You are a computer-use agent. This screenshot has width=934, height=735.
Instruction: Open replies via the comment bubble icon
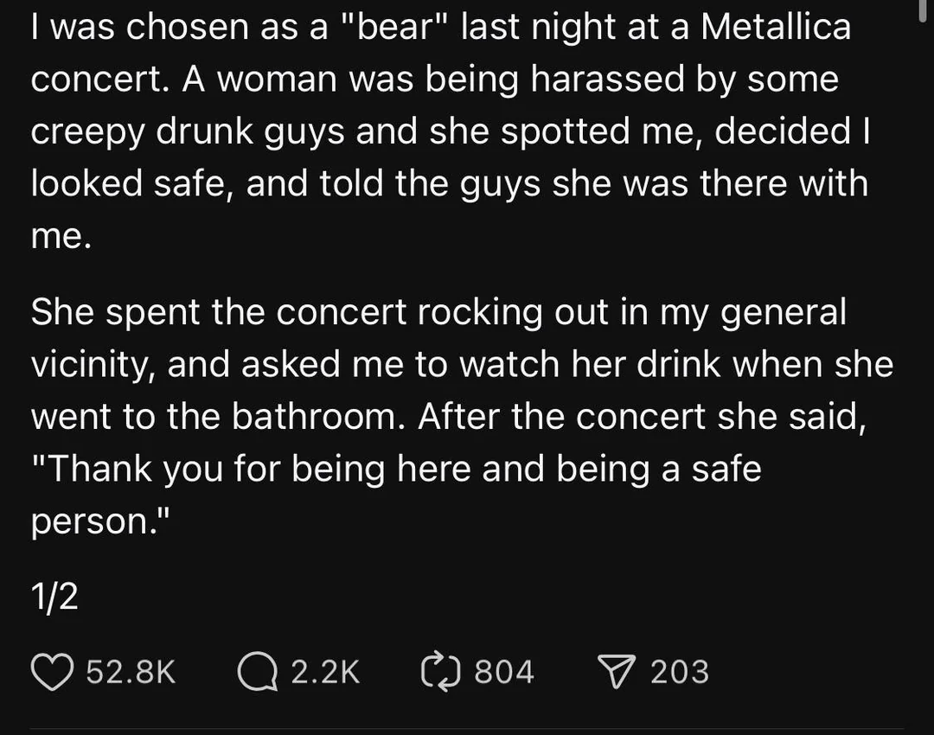tap(256, 672)
